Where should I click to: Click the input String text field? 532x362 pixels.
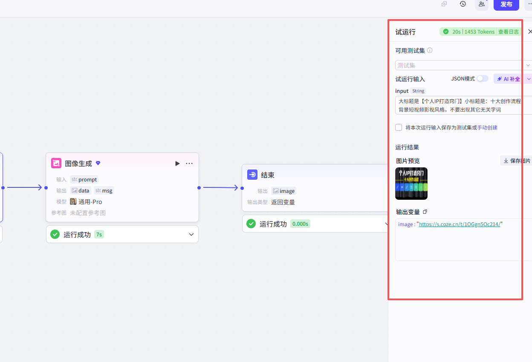(463, 105)
